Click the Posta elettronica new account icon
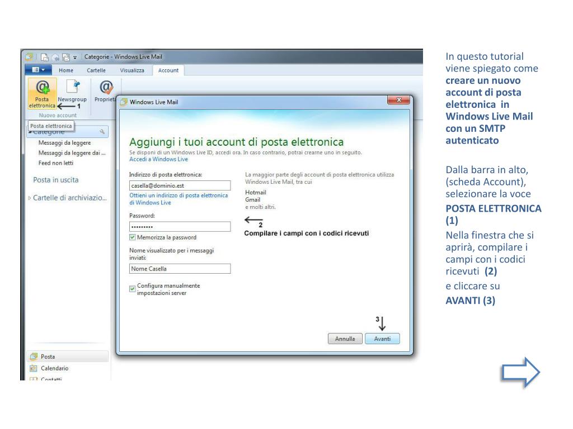The width and height of the screenshot is (573, 429). coord(42,93)
